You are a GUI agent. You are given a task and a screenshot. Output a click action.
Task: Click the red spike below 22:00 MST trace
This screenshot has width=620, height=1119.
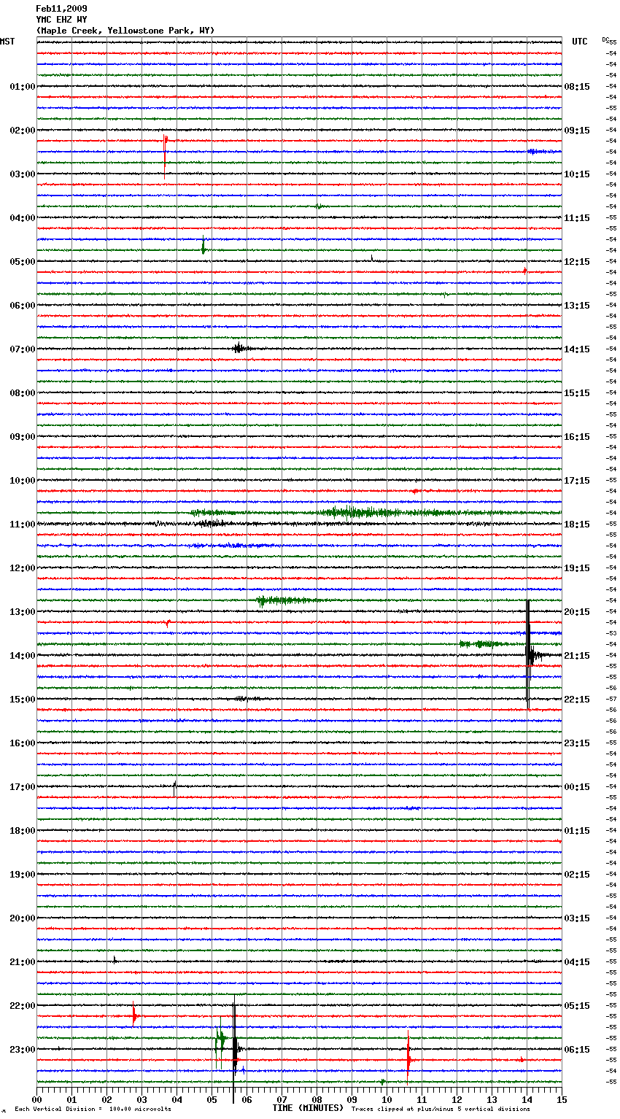click(134, 1016)
